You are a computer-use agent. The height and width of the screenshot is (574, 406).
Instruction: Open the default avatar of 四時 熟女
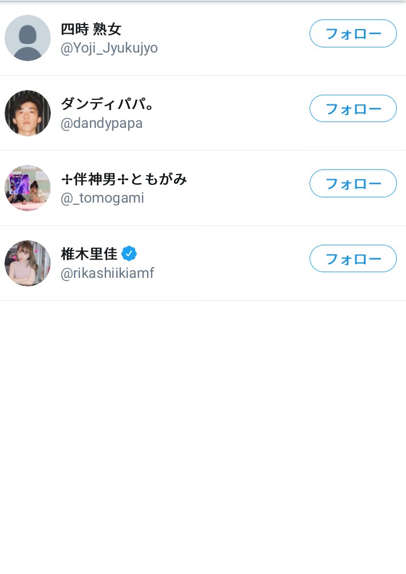(x=27, y=38)
